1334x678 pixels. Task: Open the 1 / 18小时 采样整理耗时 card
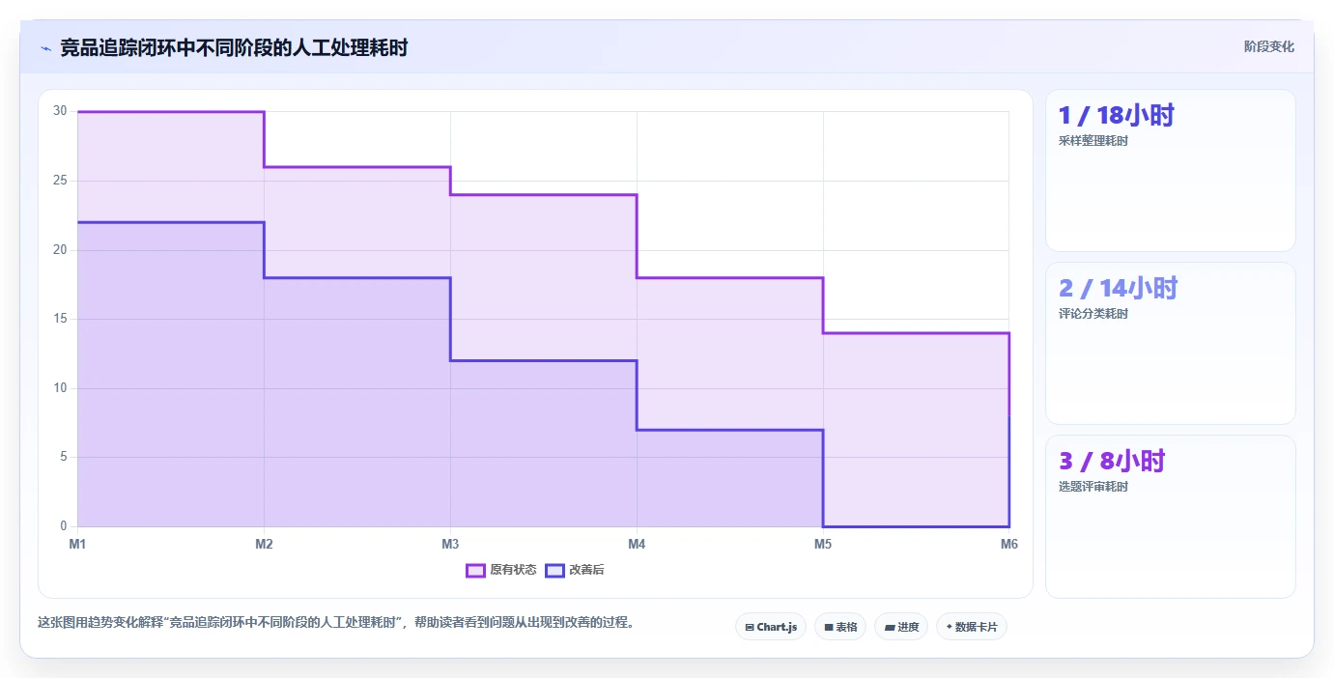1170,171
